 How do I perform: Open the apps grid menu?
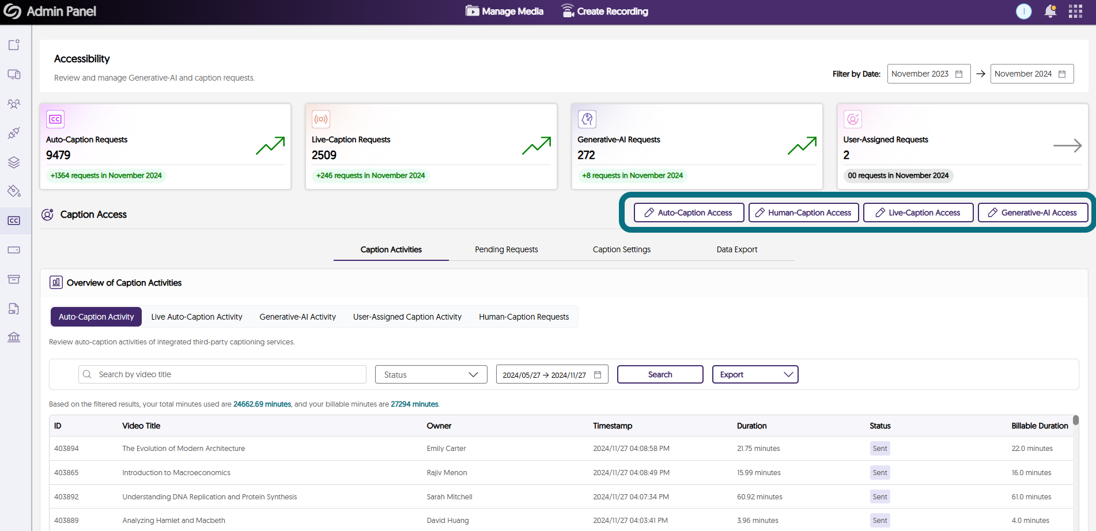(1075, 12)
